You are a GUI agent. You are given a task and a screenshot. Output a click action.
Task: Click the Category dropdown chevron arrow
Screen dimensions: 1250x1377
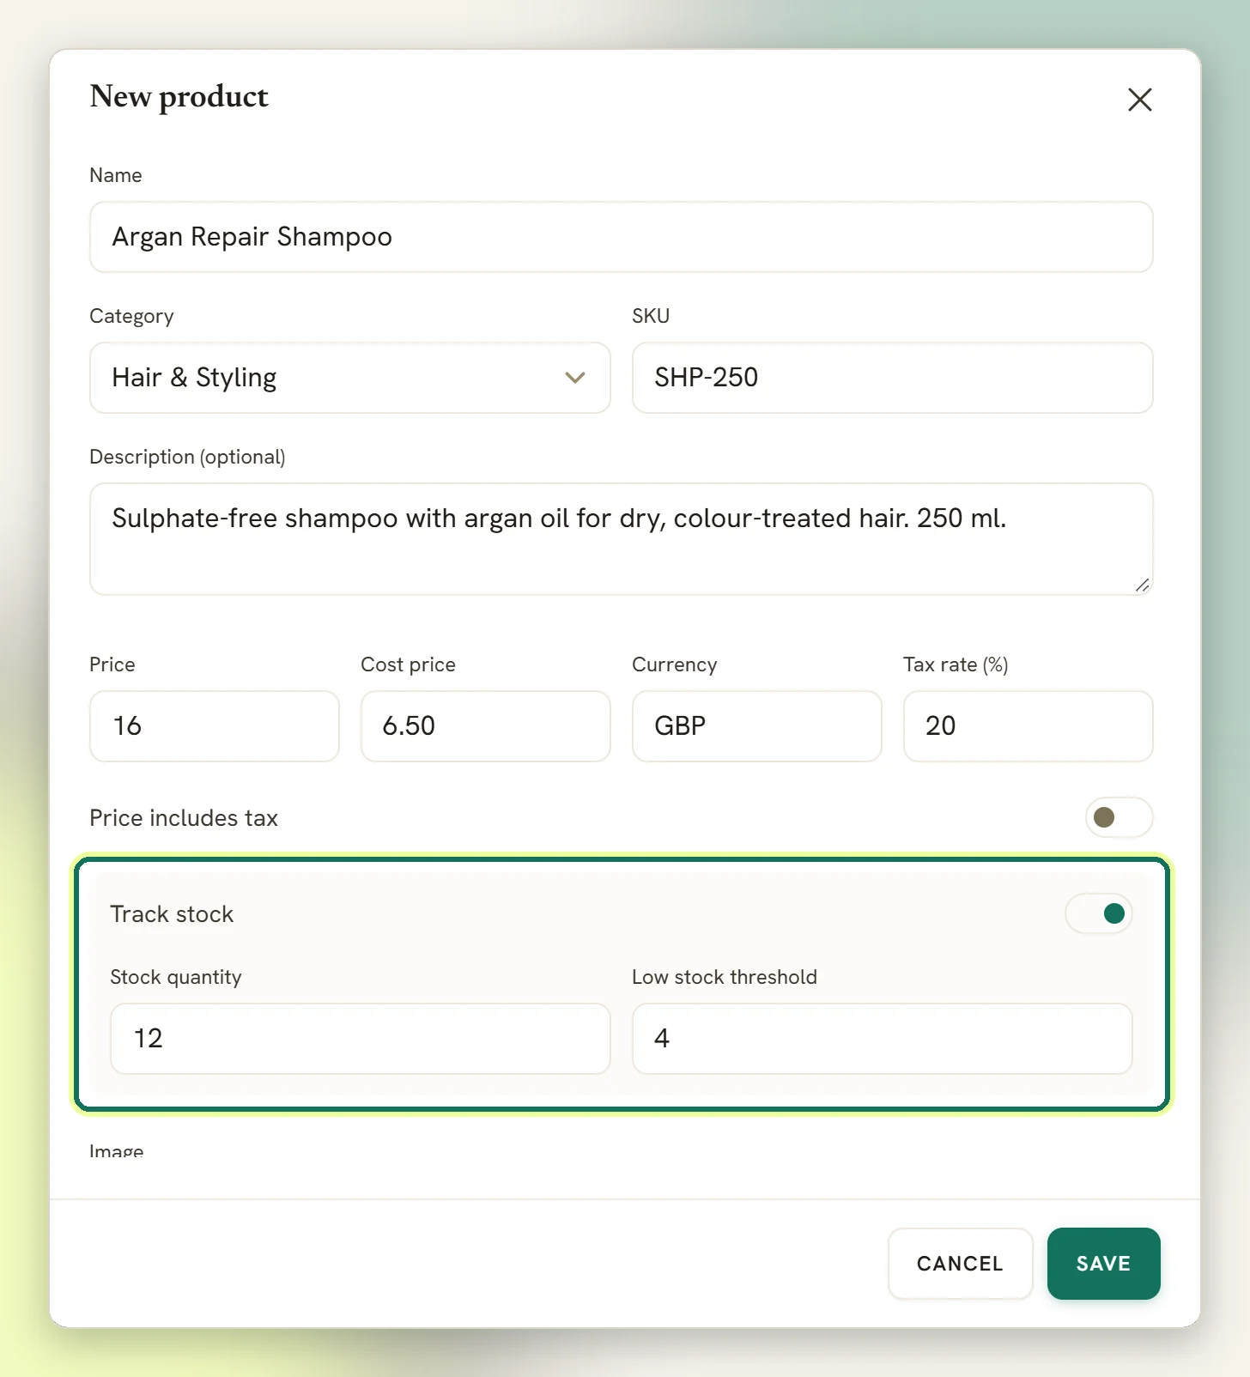click(x=575, y=378)
